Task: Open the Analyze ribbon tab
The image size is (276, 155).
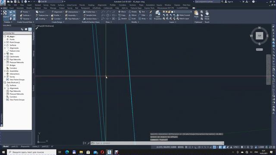Action: 38,8
